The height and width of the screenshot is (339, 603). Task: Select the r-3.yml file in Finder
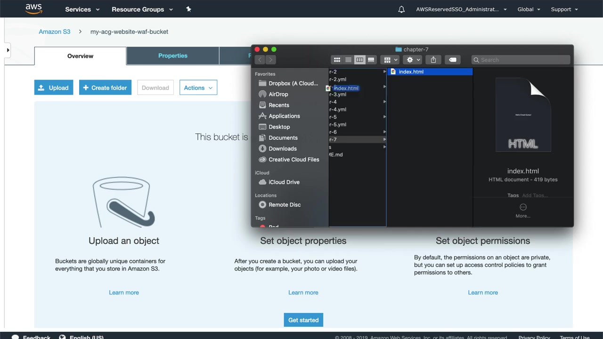point(338,94)
